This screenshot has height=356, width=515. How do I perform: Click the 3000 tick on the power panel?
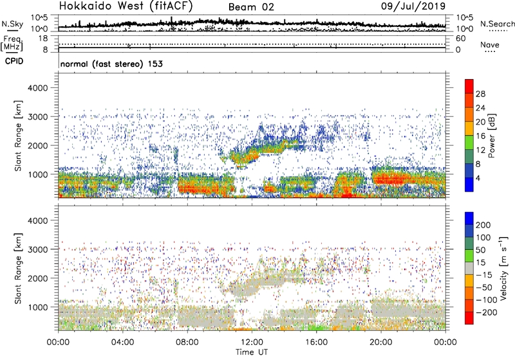(x=38, y=117)
